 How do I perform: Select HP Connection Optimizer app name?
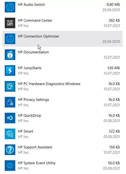click(39, 36)
